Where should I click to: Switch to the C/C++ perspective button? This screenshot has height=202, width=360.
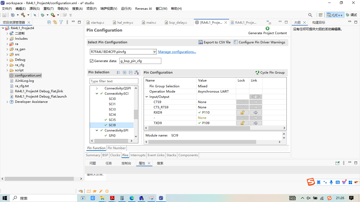[335, 15]
